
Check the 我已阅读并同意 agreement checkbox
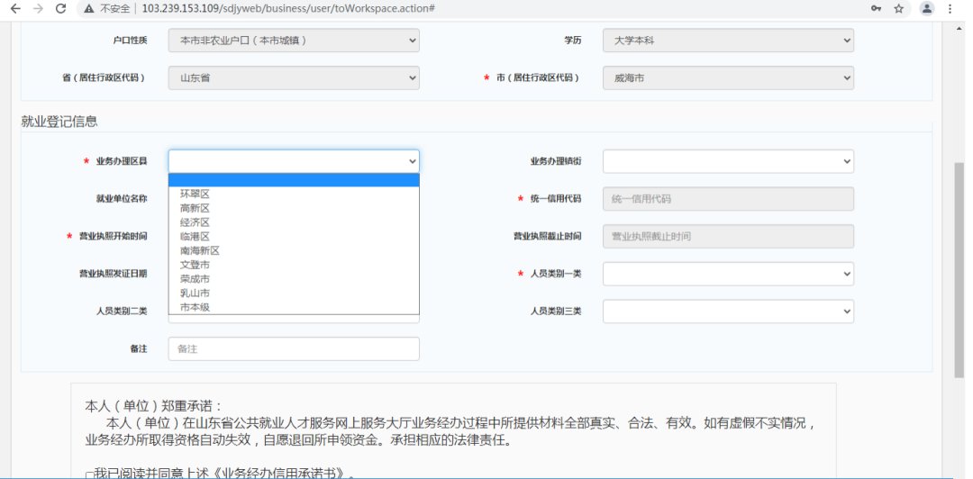click(x=88, y=474)
